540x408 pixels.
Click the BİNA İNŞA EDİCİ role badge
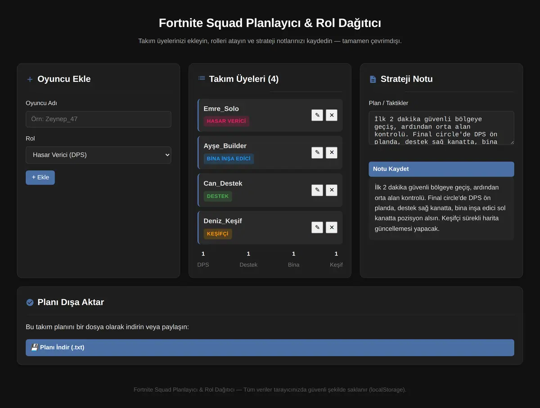click(x=229, y=159)
